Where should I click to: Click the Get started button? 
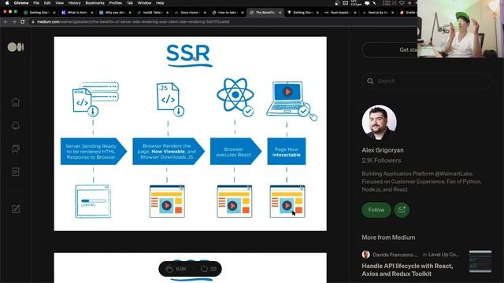click(x=408, y=50)
